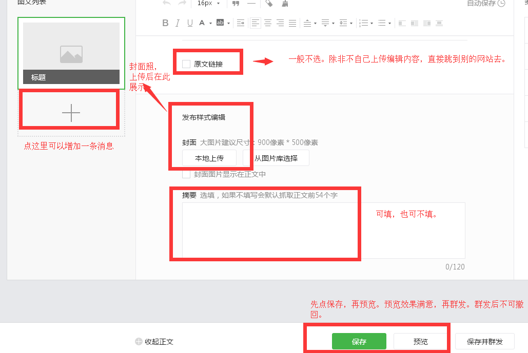Click 从图片库选择 to pick a cover
The width and height of the screenshot is (528, 353).
tap(276, 158)
